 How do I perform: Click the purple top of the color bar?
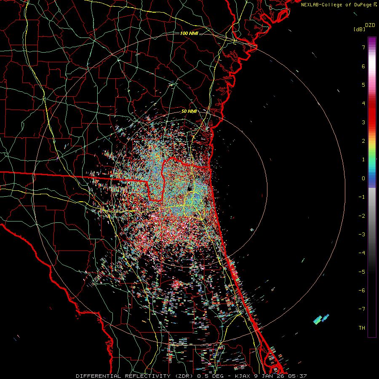(372, 41)
